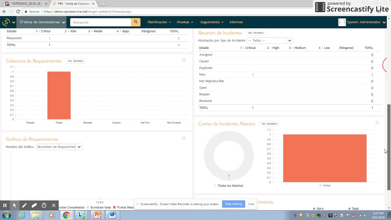Click the System Administrator avatar icon
This screenshot has width=391, height=220.
[342, 22]
